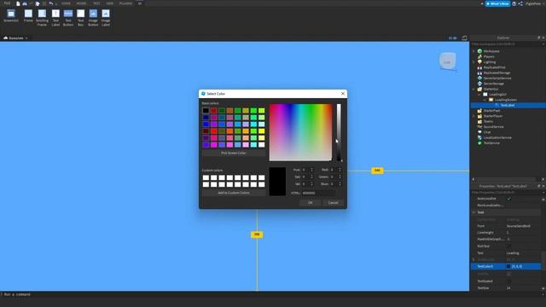The image size is (546, 307).
Task: Switch to the TEST ribbon tab
Action: tap(96, 3)
